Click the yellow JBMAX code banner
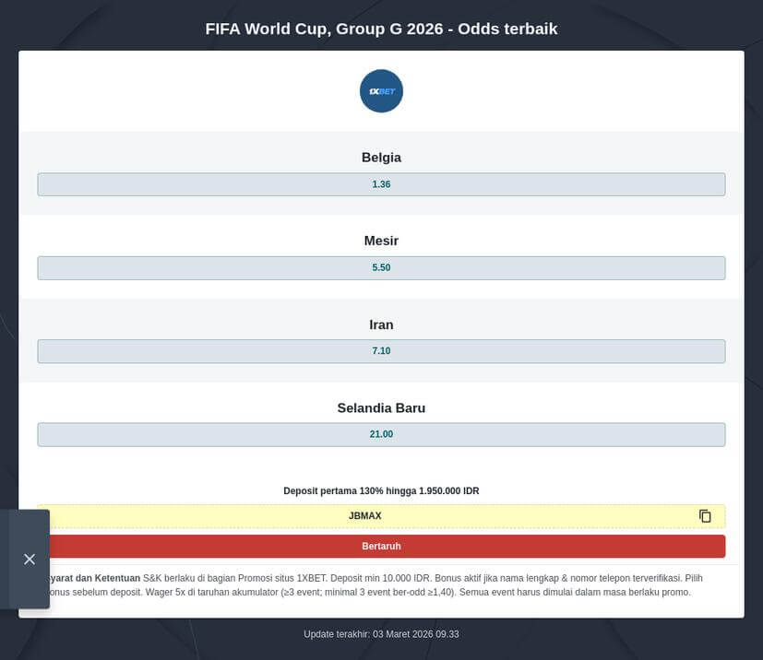Screen dimensions: 763x660 coord(277,515)
